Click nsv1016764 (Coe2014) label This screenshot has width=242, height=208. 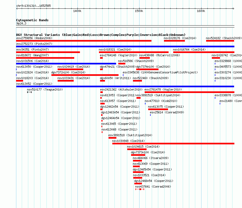point(189,49)
